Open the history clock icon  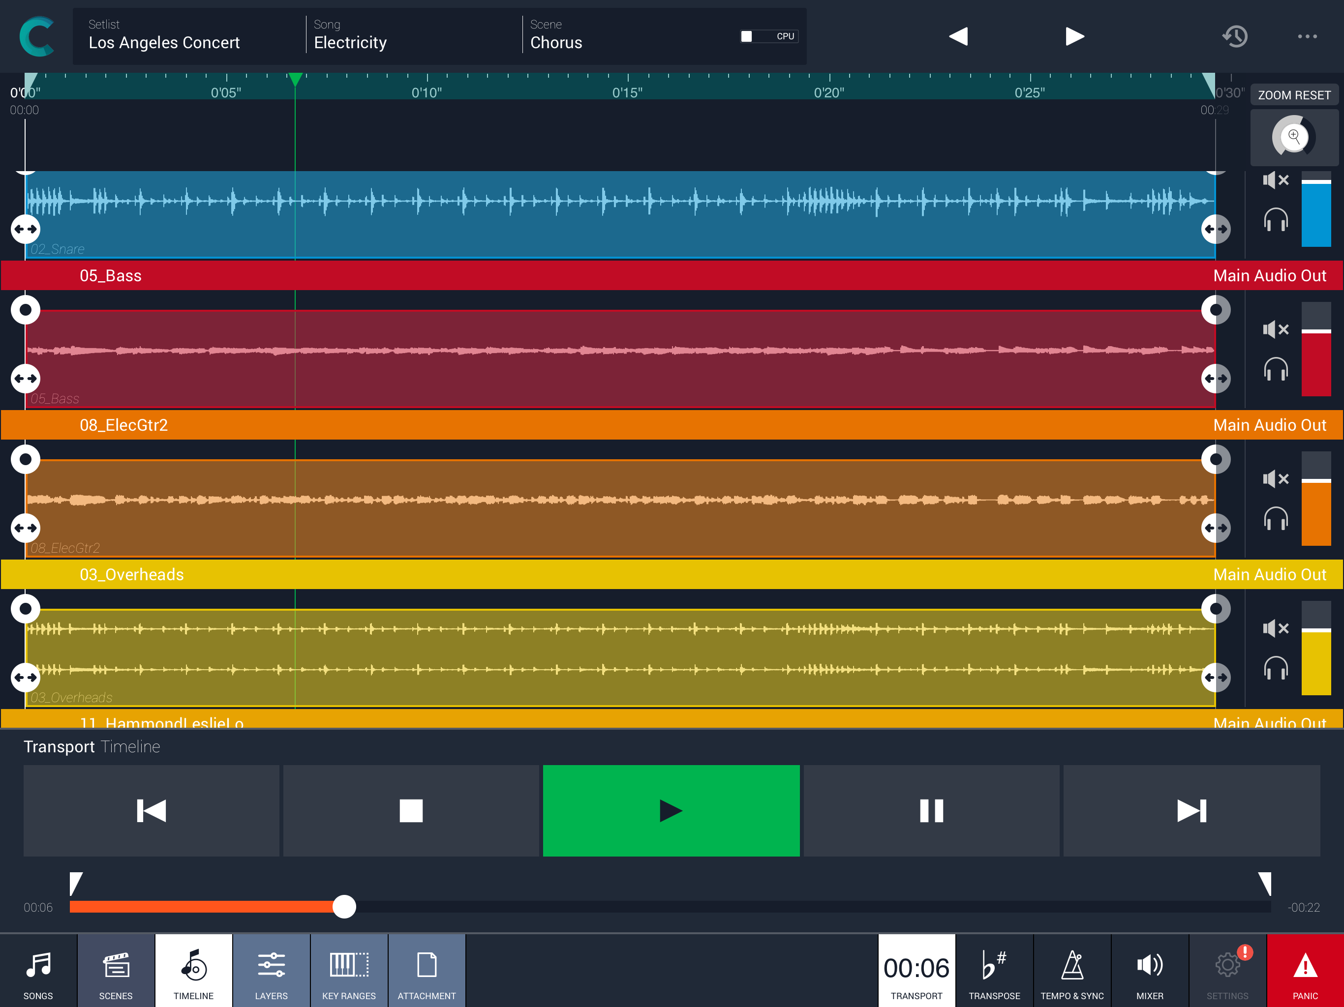1235,36
